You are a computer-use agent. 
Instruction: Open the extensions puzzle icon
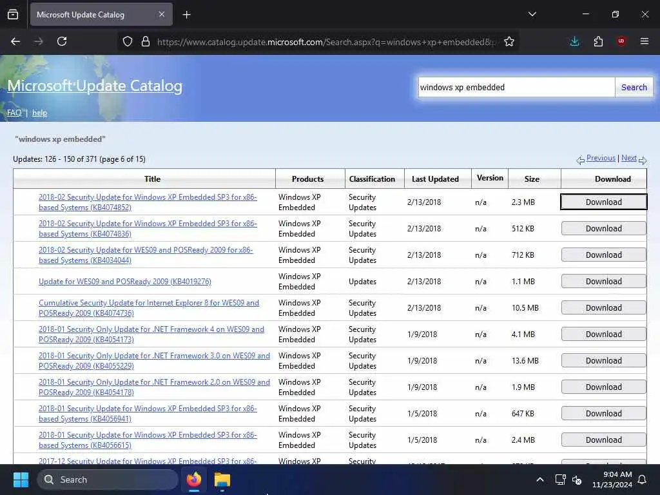[x=598, y=41]
